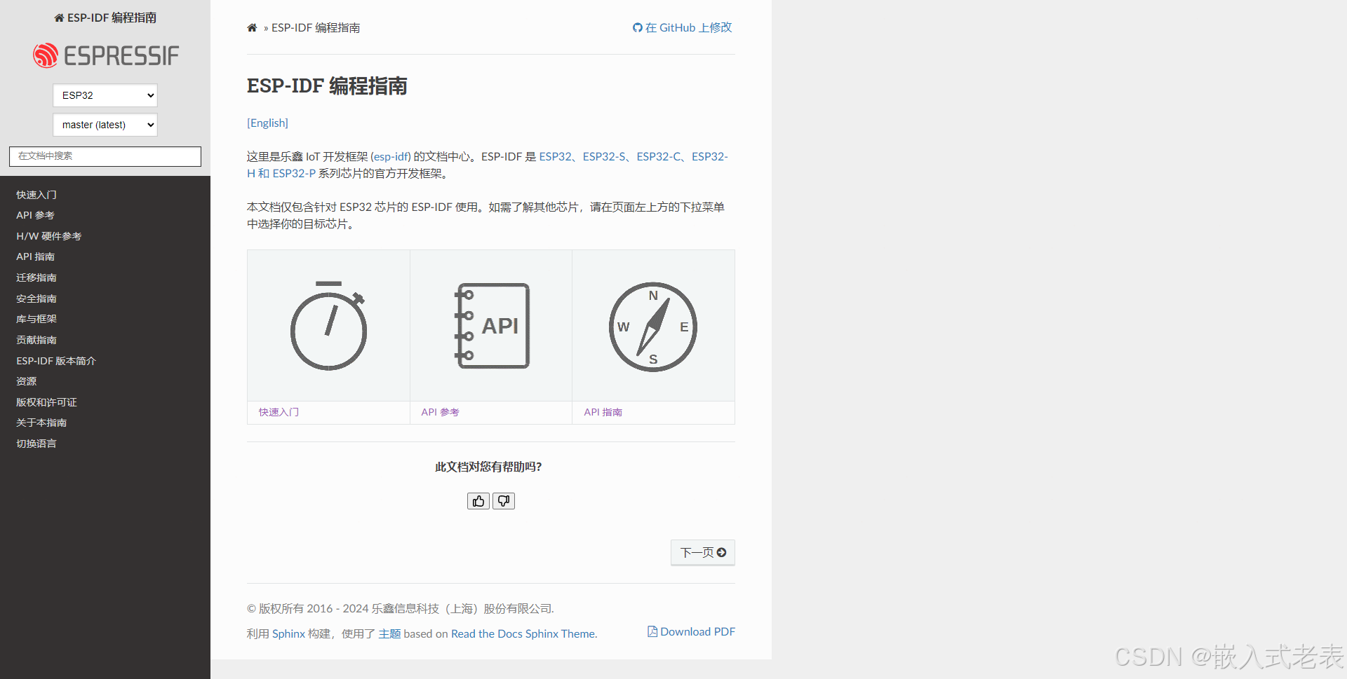
Task: Click the Download PDF link
Action: [691, 631]
